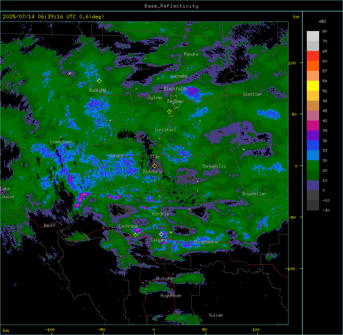This screenshot has height=335, width=343.
Task: Click the Lacombe city label
Action: pyautogui.click(x=179, y=76)
